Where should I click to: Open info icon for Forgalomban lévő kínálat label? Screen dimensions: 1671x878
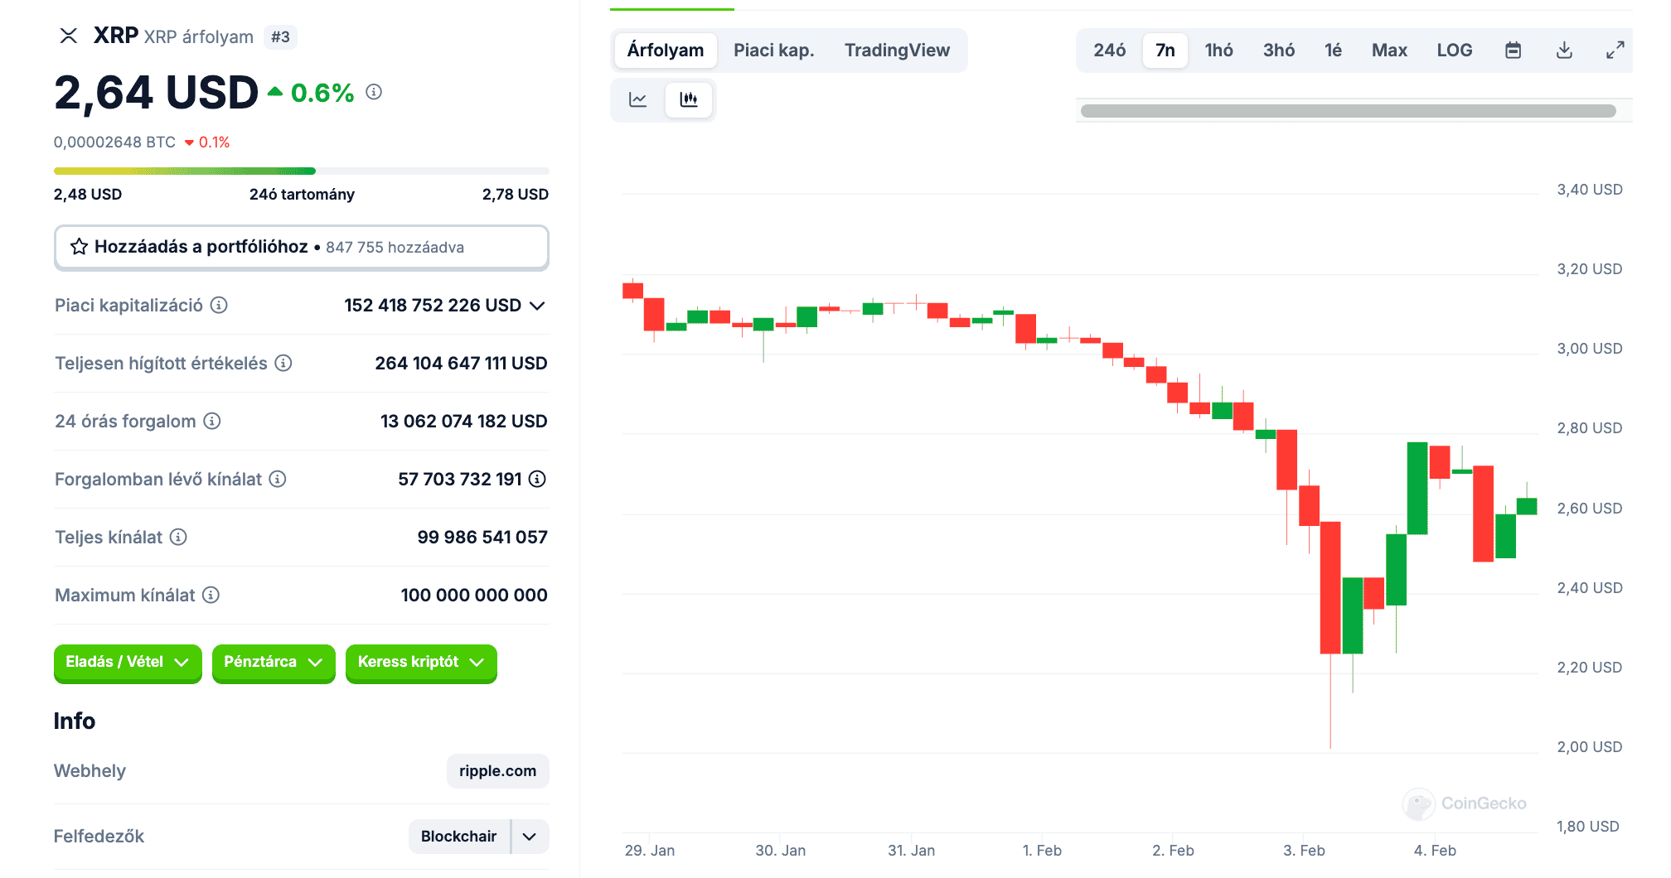[278, 479]
